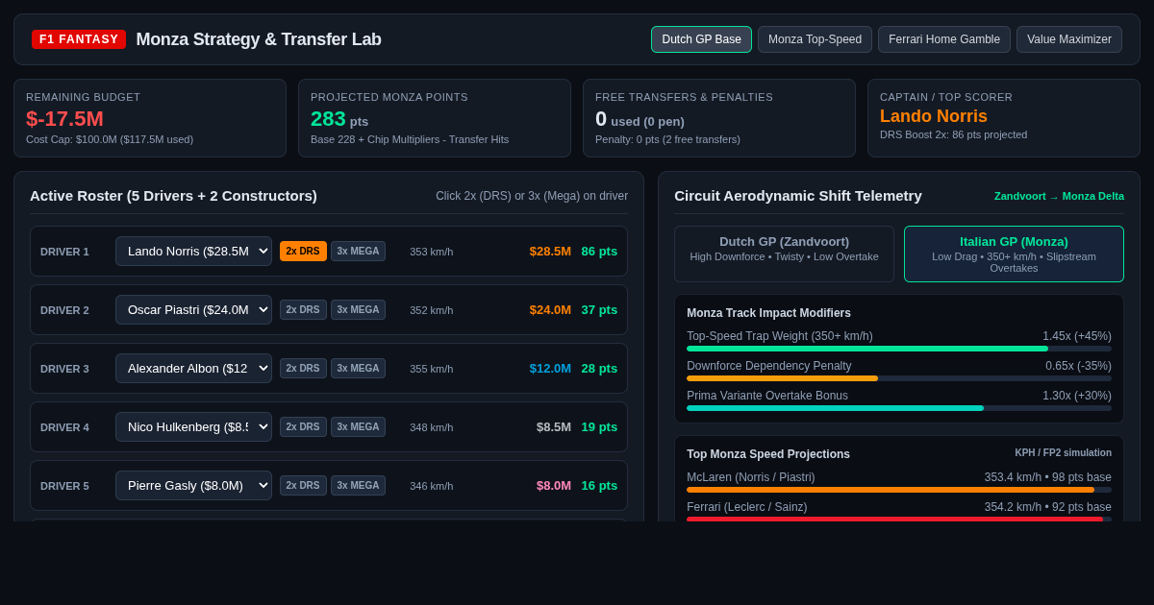Toggle 3x MEGA on Nico Hulkenberg

(358, 426)
